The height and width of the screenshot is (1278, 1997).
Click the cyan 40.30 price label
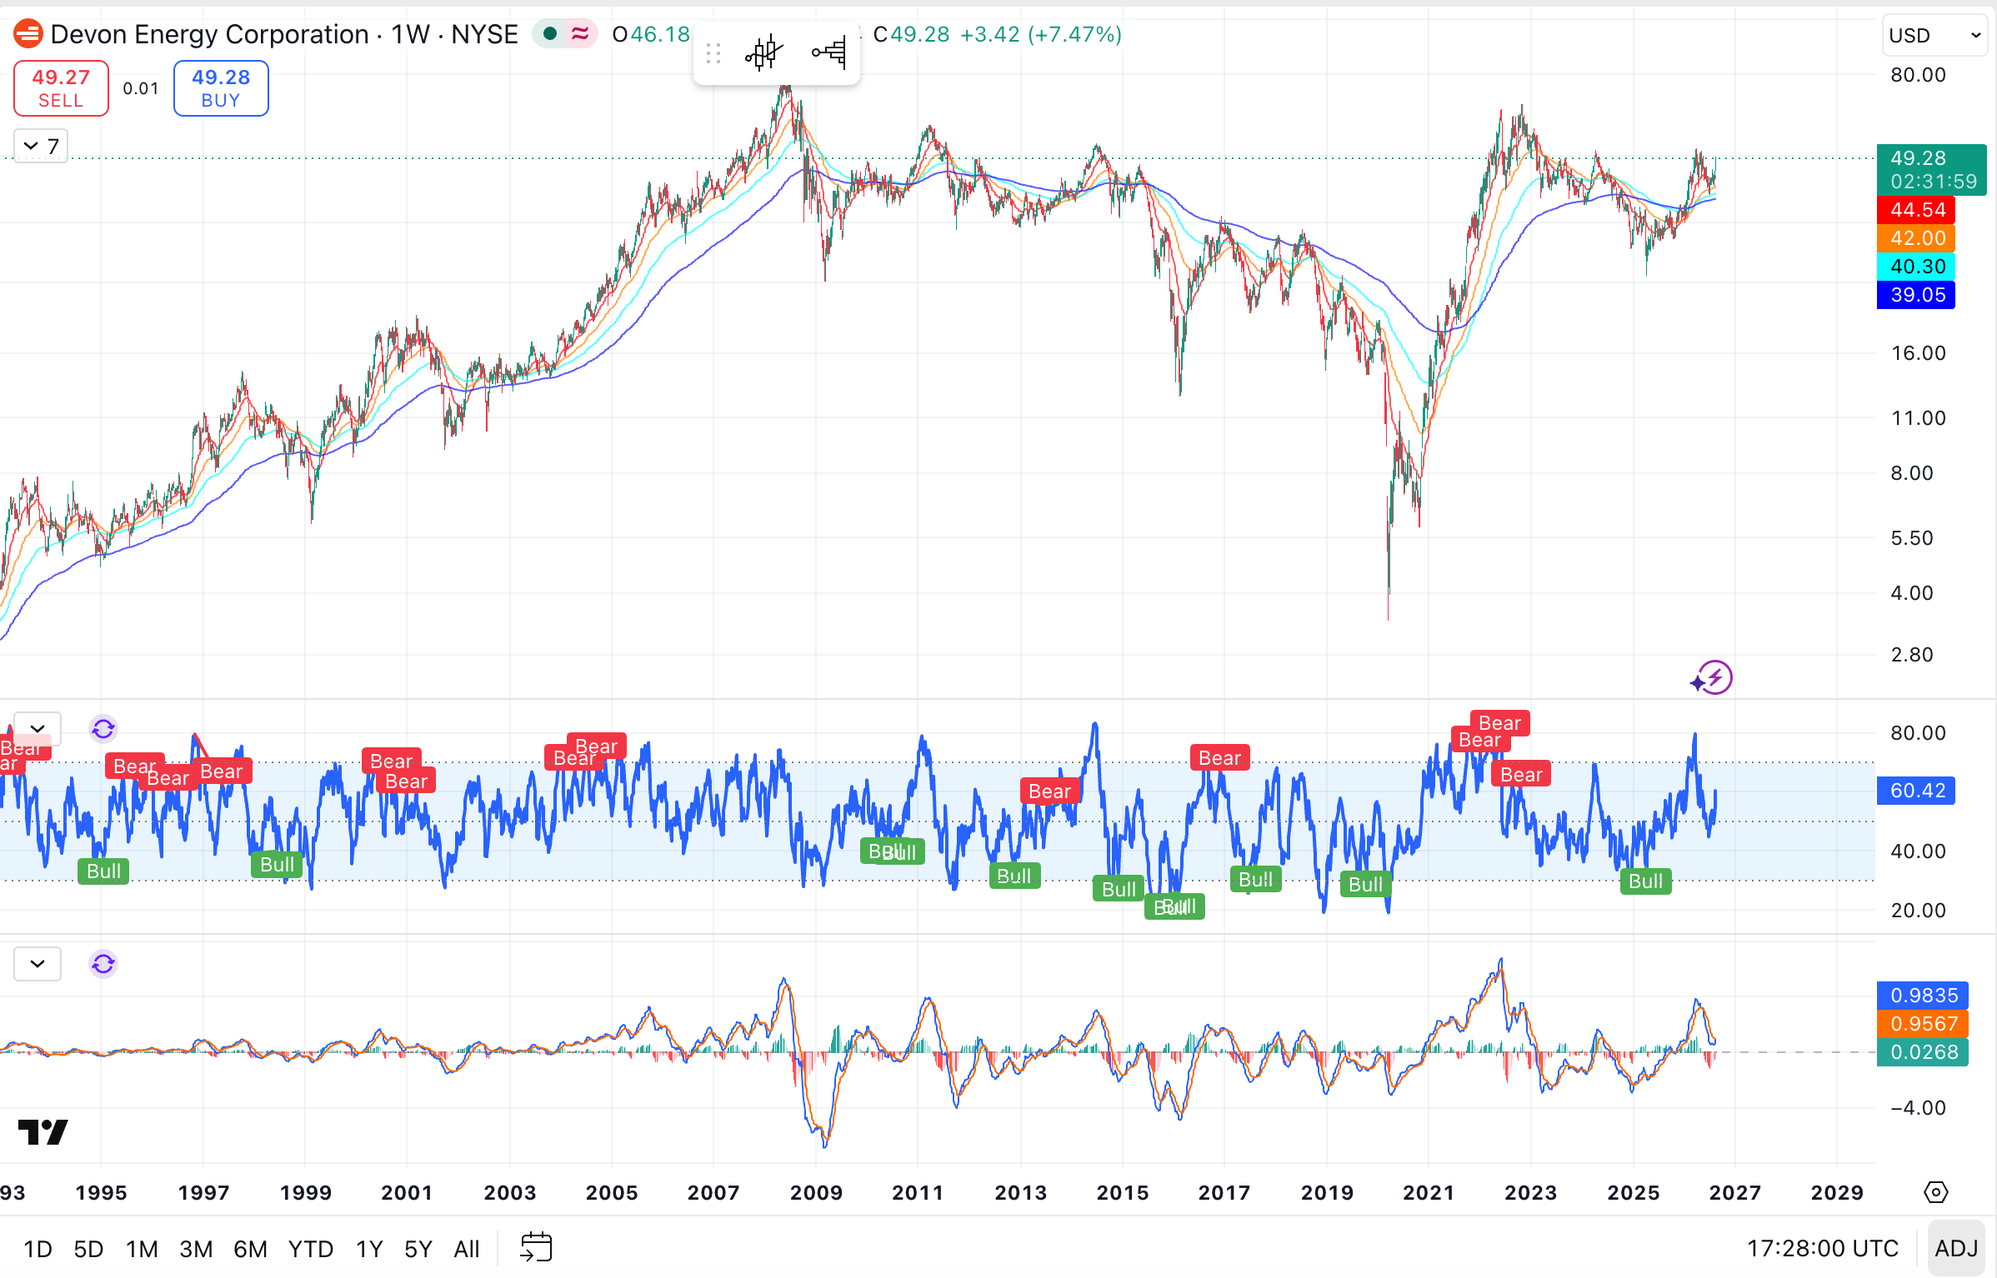(x=1916, y=267)
